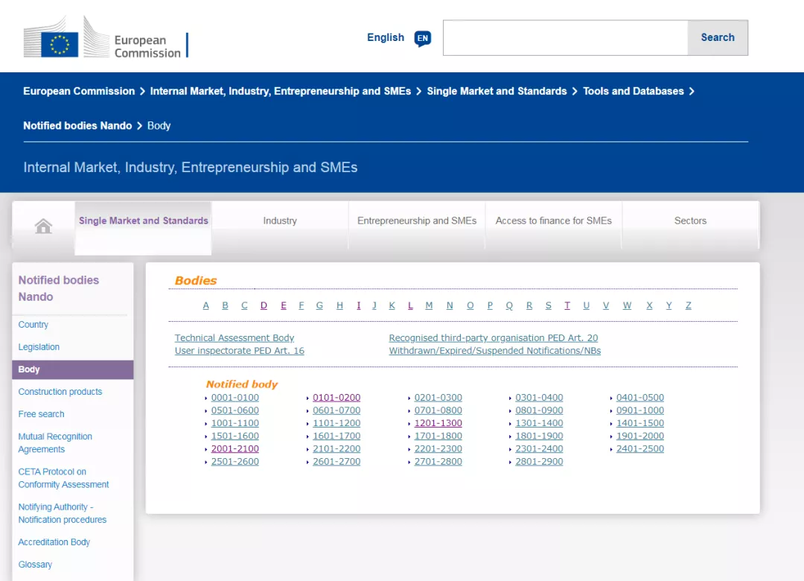Image resolution: width=804 pixels, height=581 pixels.
Task: Open Accreditation Body in sidebar
Action: tap(54, 542)
